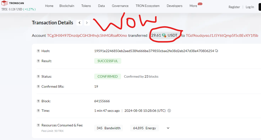The width and height of the screenshot is (261, 140).
Task: Click the Confirmed SRs value 19
Action: [96, 86]
